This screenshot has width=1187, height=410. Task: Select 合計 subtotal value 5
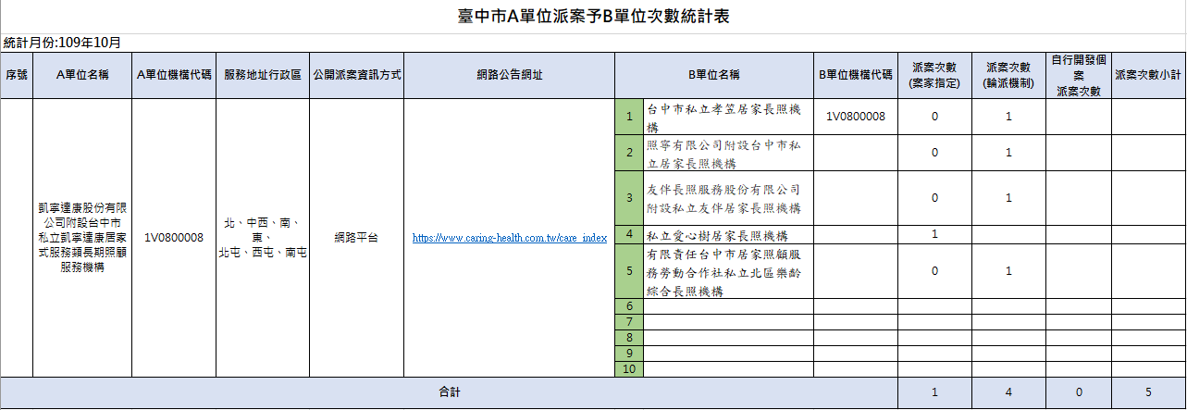point(1148,392)
